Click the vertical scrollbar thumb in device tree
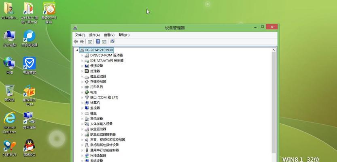The width and height of the screenshot is (337, 162). [273, 102]
